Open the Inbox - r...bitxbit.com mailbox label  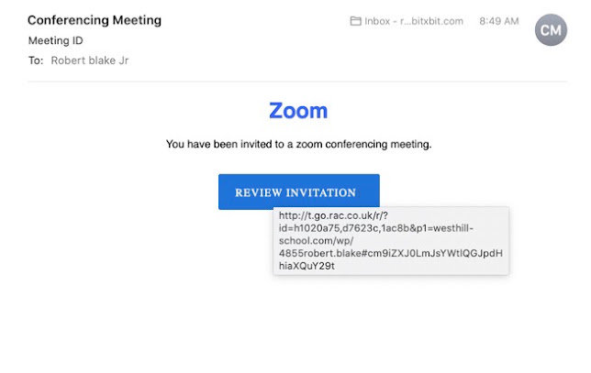[414, 21]
